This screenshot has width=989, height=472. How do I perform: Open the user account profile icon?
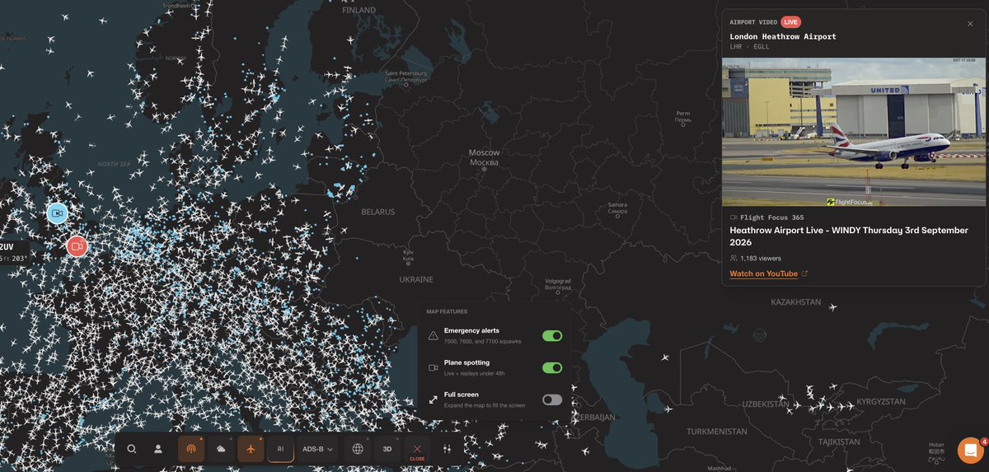tap(158, 449)
